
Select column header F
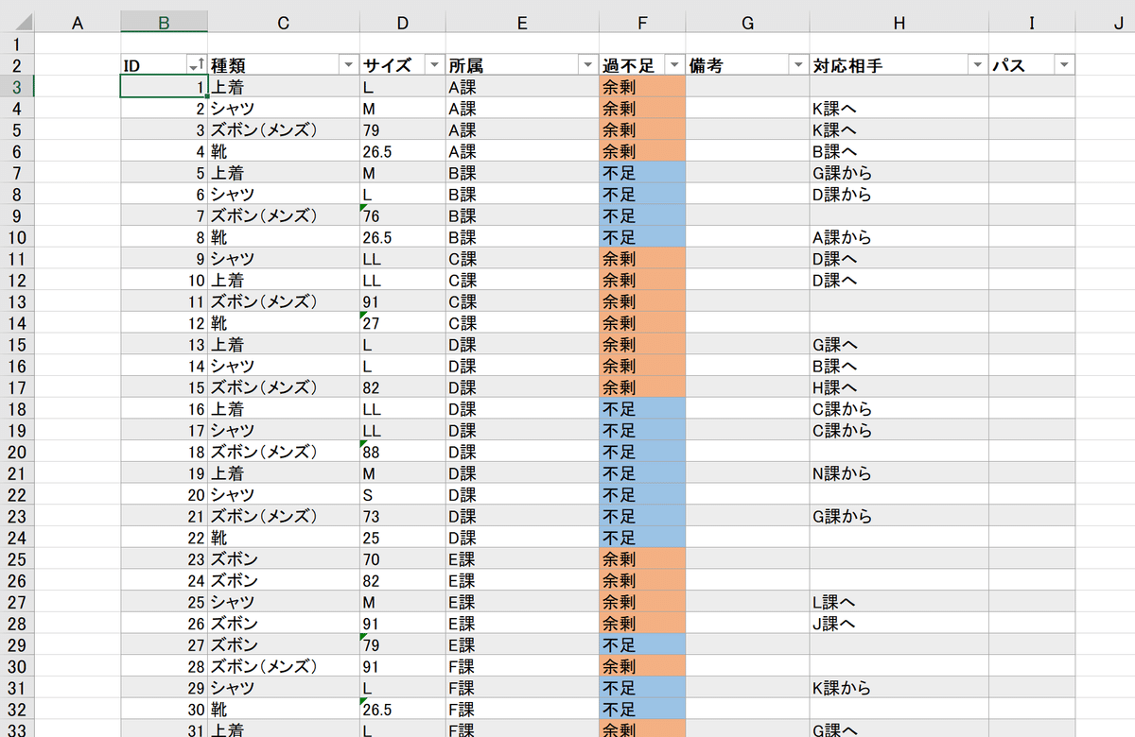643,24
